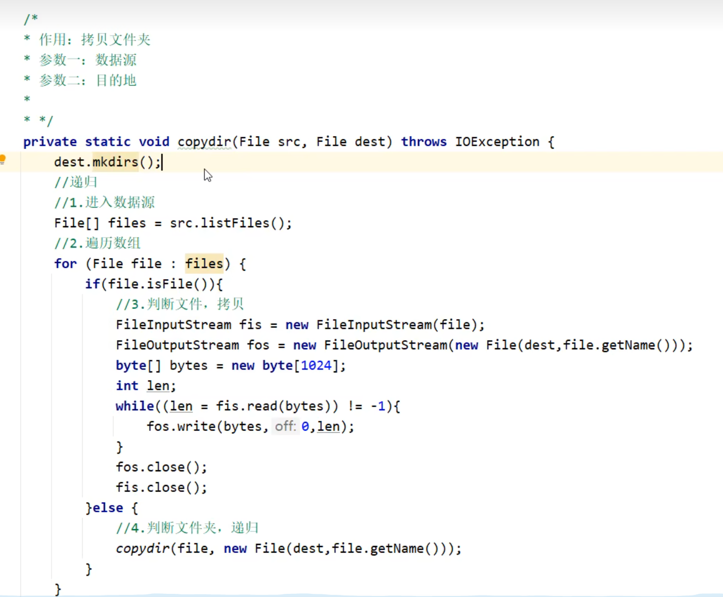723x597 pixels.
Task: Click the throws keyword
Action: click(423, 142)
